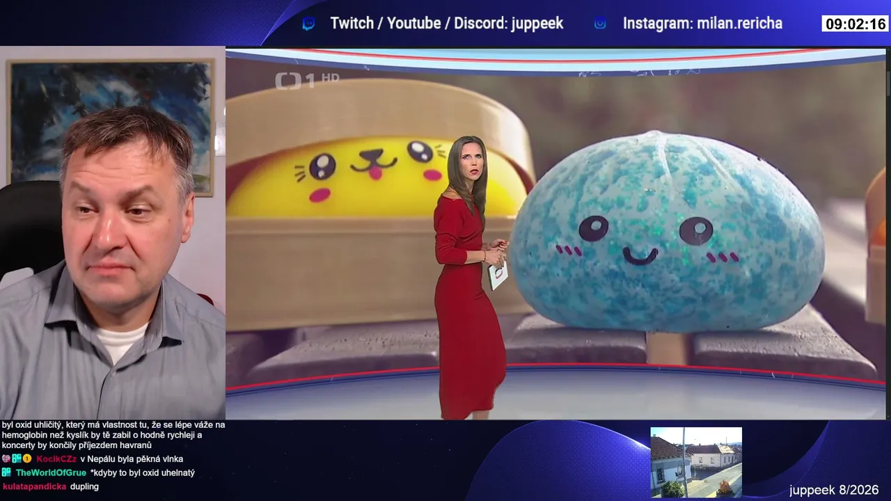Screen dimensions: 891x501
Task: Click the streamer webcam feed
Action: [x=113, y=233]
